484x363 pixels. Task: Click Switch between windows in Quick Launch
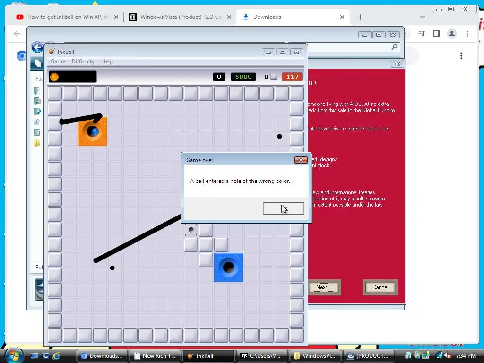[x=45, y=356]
